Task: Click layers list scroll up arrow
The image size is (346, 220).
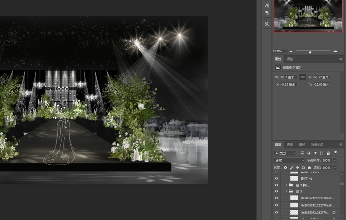Action: 342,174
